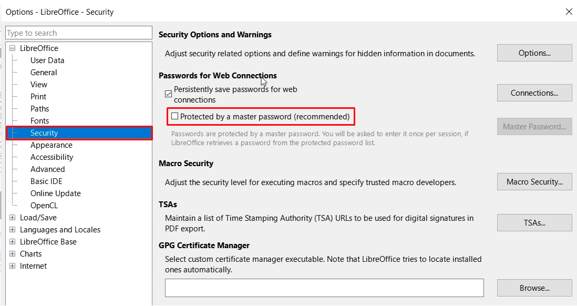This screenshot has width=577, height=306.
Task: Expand Languages and Locales node
Action: point(13,230)
